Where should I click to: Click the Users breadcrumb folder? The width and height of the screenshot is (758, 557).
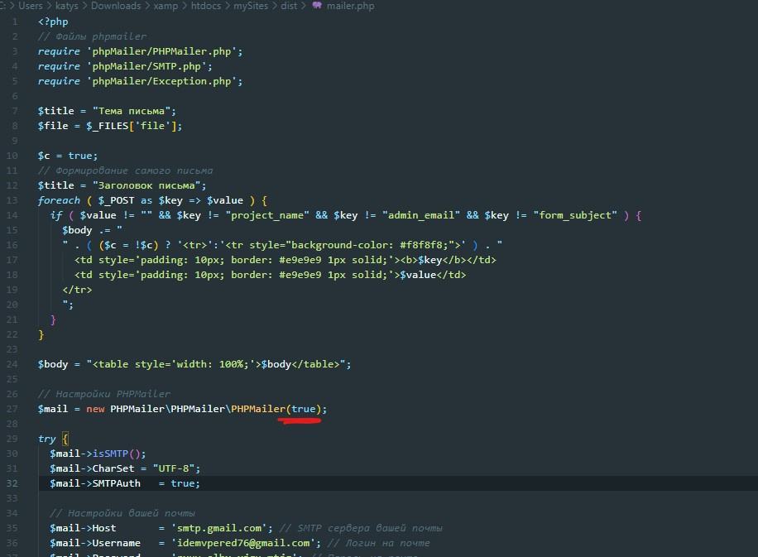[31, 6]
